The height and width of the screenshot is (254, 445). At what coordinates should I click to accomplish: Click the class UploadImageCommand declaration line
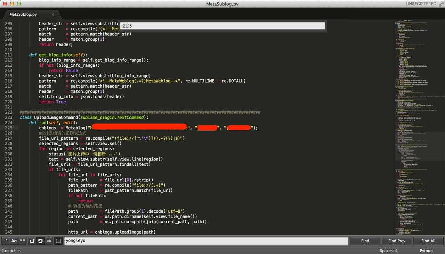point(84,117)
